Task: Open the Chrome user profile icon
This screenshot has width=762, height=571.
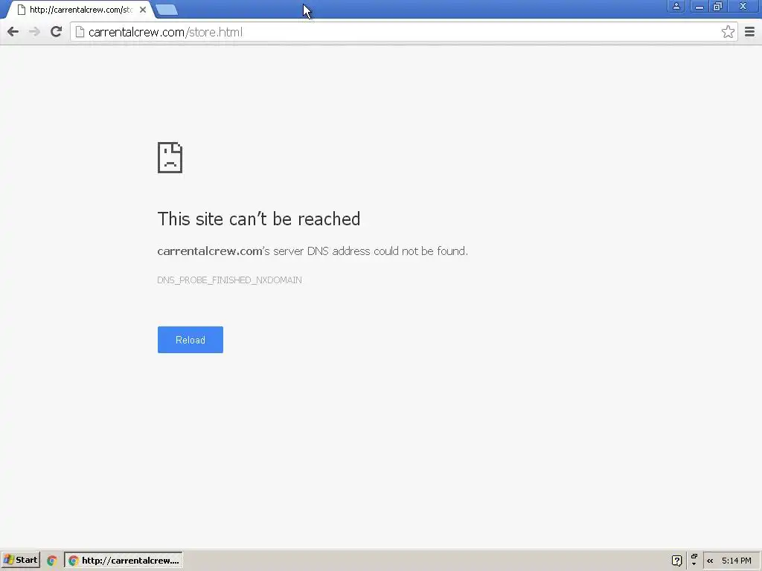Action: pyautogui.click(x=676, y=6)
